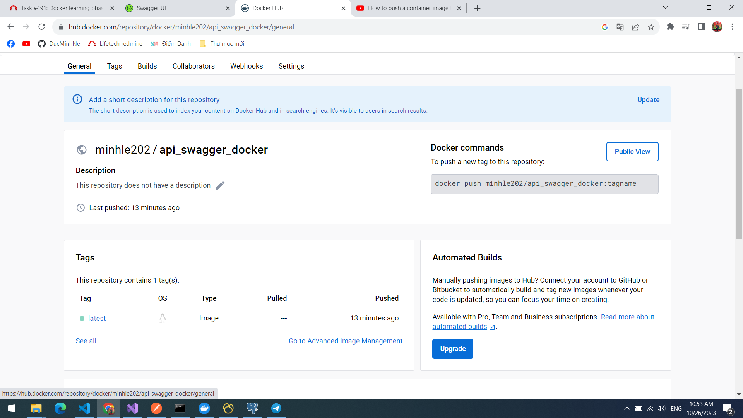Switch to the Tags tab
Image resolution: width=743 pixels, height=418 pixels.
pyautogui.click(x=115, y=66)
